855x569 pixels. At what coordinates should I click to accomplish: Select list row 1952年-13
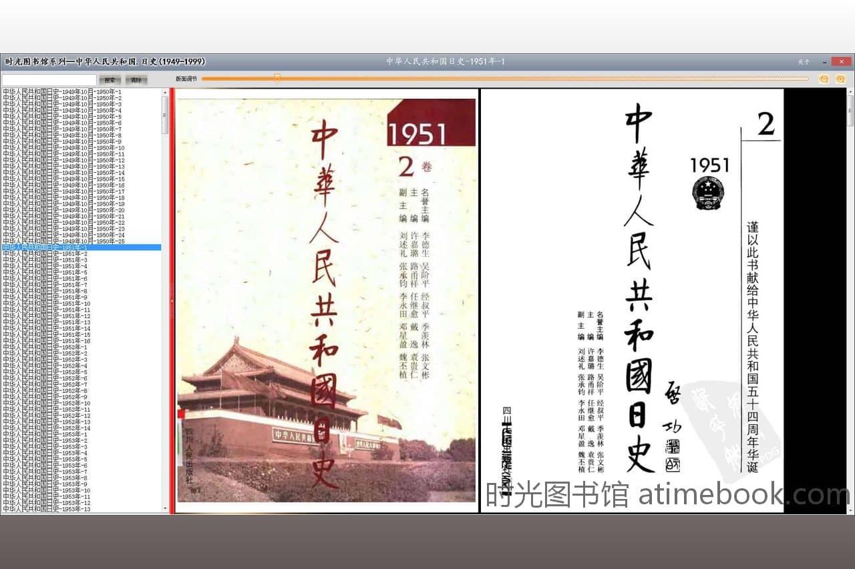81,422
